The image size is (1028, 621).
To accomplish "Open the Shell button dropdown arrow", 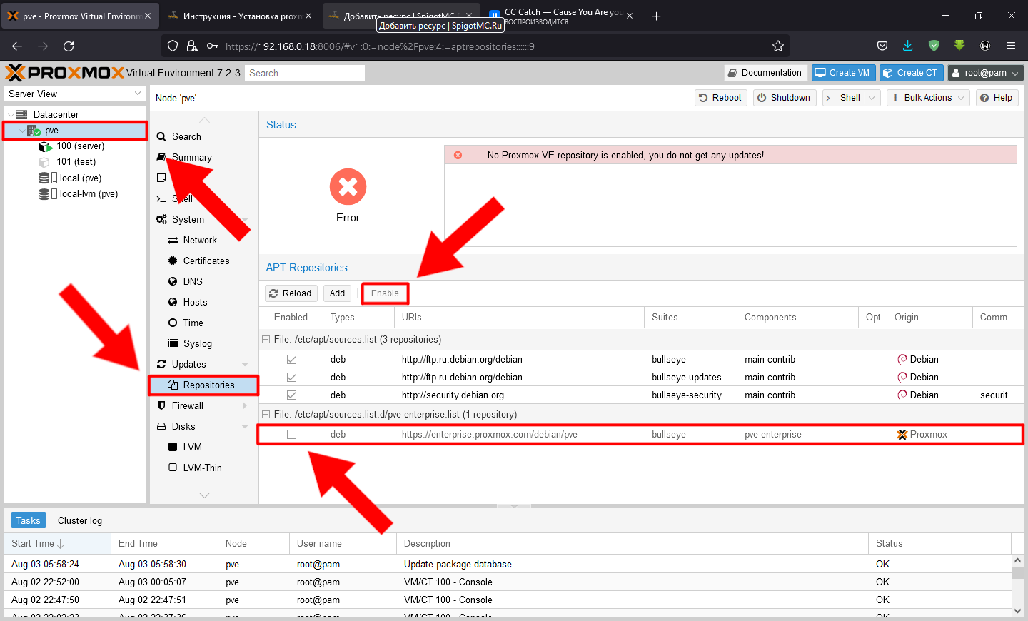I will pos(872,98).
